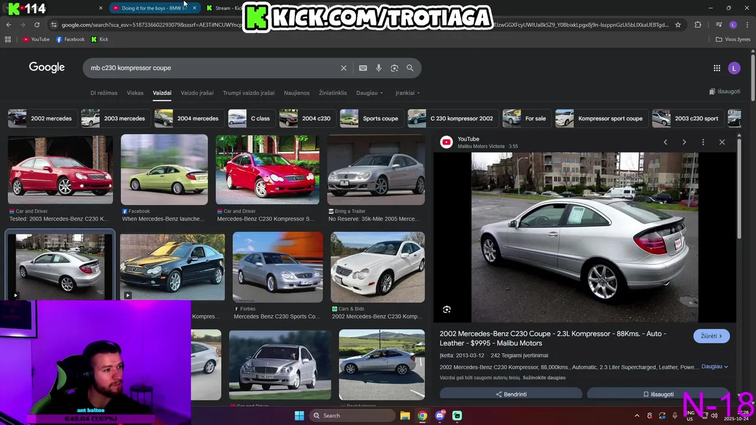Open the Visos žymės bookmarks folder
This screenshot has height=425, width=756.
[x=733, y=40]
